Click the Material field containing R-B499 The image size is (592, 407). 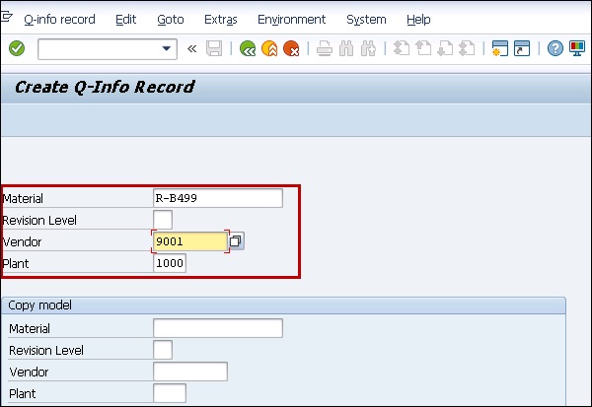pos(217,198)
